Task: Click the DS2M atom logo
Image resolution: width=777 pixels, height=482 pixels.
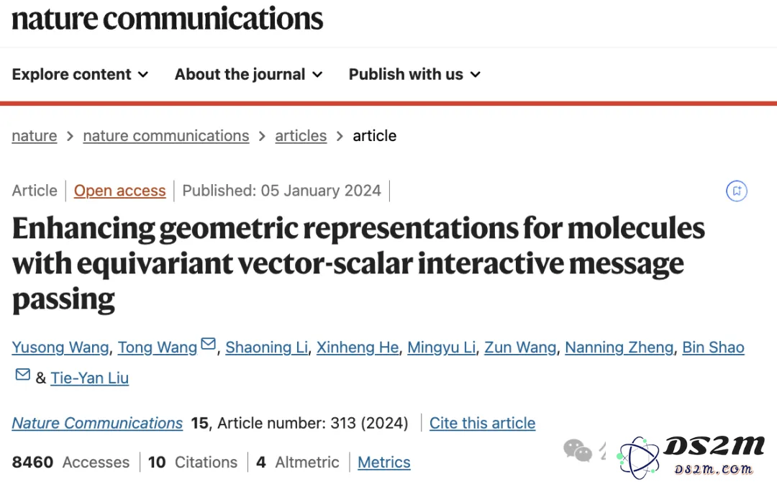Action: (638, 457)
